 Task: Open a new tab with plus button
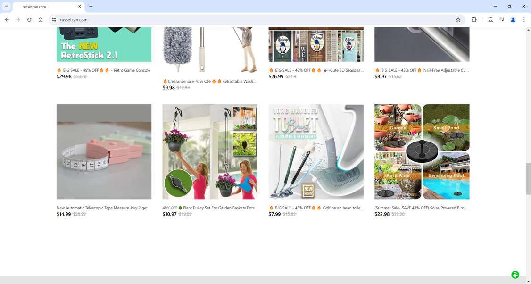[91, 7]
